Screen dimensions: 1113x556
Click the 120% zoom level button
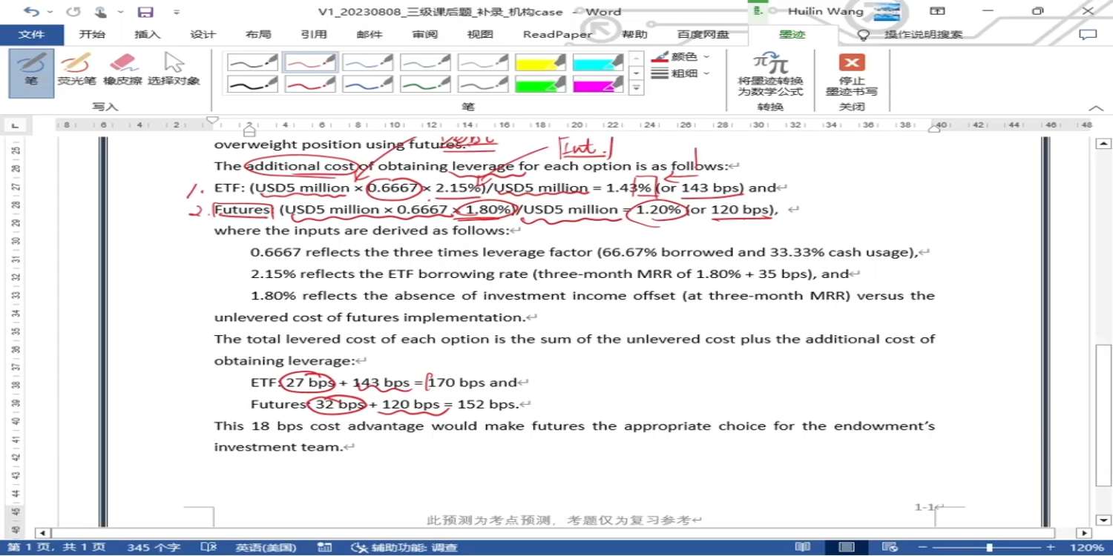click(1087, 548)
